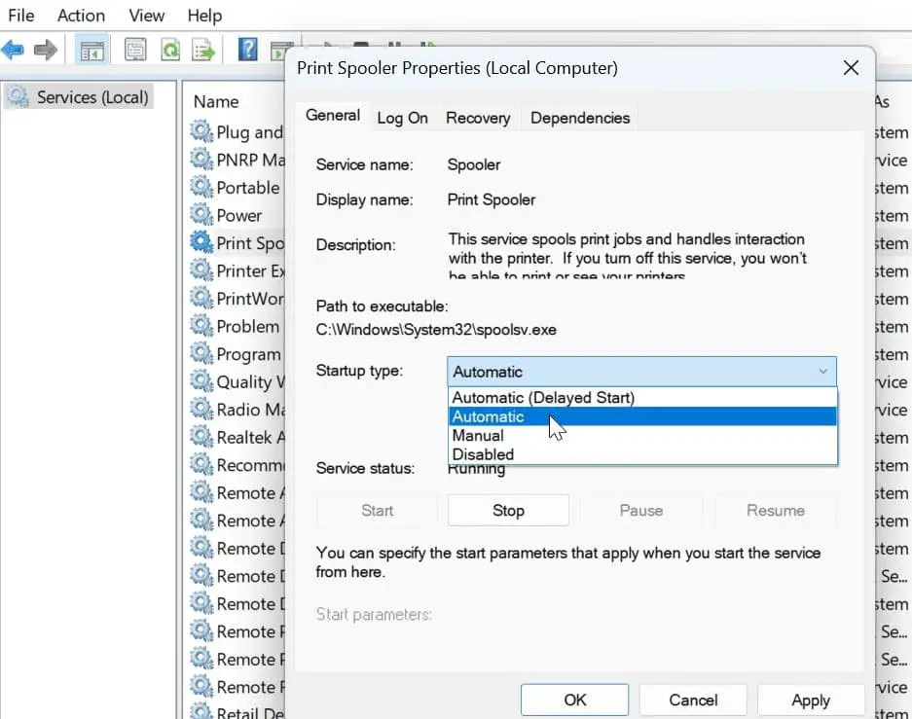Click the green Refresh toolbar icon

[169, 50]
